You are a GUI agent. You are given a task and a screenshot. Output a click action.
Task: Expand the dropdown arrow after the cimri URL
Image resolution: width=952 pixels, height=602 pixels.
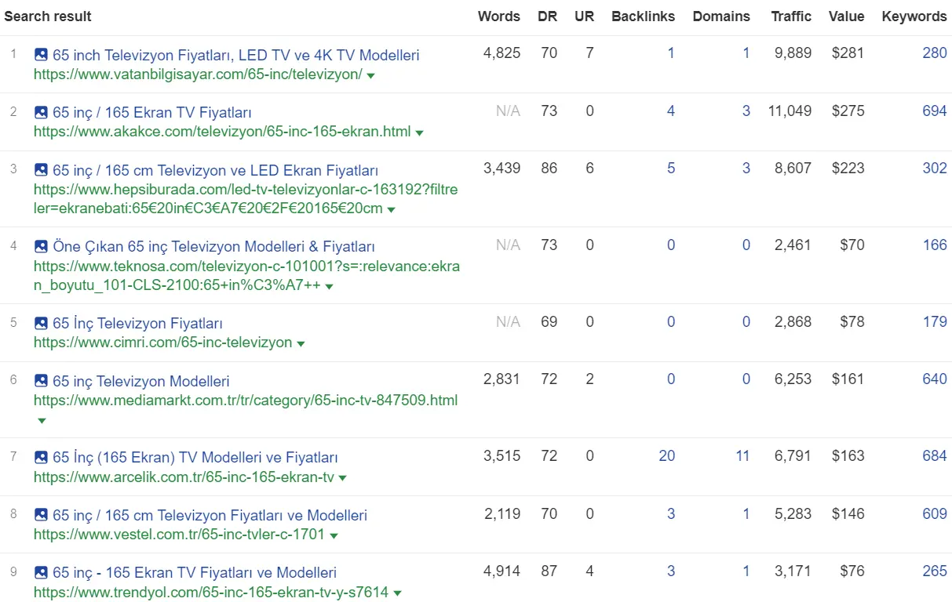tap(301, 344)
